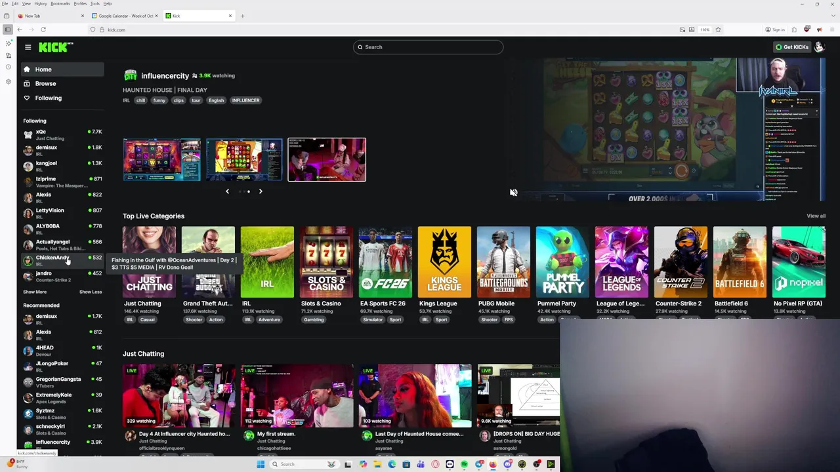This screenshot has height=472, width=840.
Task: Click the browser Sign in button
Action: click(x=775, y=29)
